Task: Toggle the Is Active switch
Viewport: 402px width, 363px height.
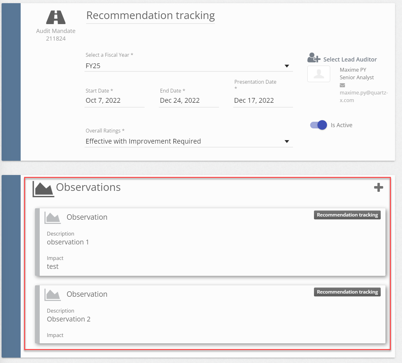Action: [x=318, y=125]
